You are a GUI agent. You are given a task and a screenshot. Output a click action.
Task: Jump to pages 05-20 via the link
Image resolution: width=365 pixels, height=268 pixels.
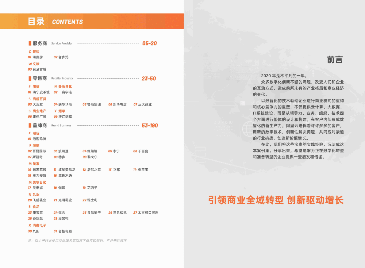150,43
